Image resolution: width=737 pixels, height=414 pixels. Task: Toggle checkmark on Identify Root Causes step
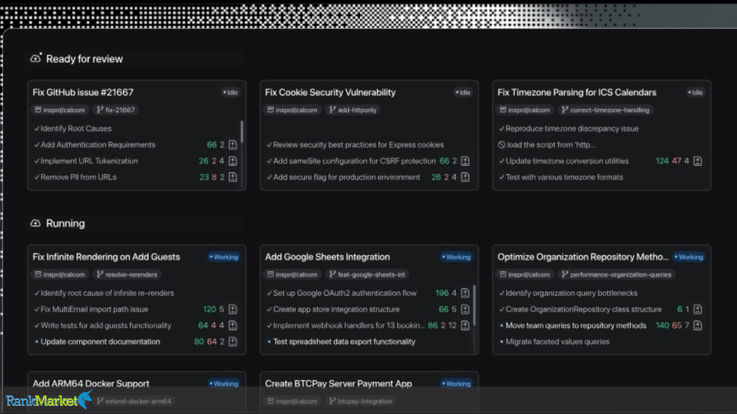point(37,128)
